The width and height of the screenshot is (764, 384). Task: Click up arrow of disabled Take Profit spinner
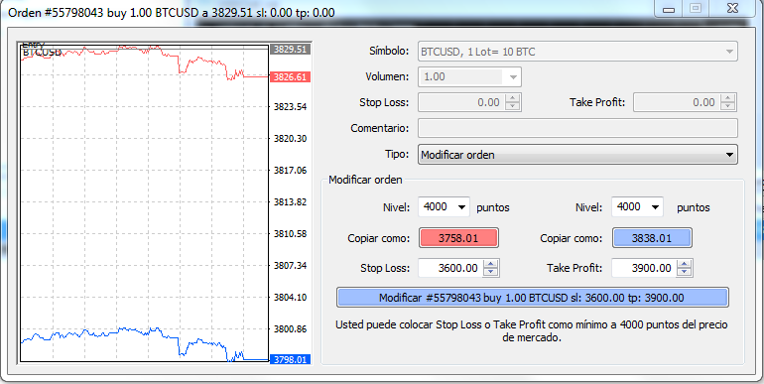[728, 98]
